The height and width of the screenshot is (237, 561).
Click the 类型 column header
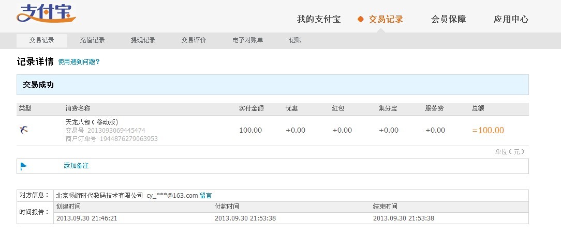click(25, 108)
